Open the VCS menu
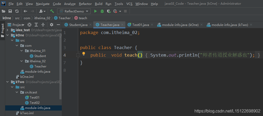This screenshot has width=263, height=116. tap(129, 4)
